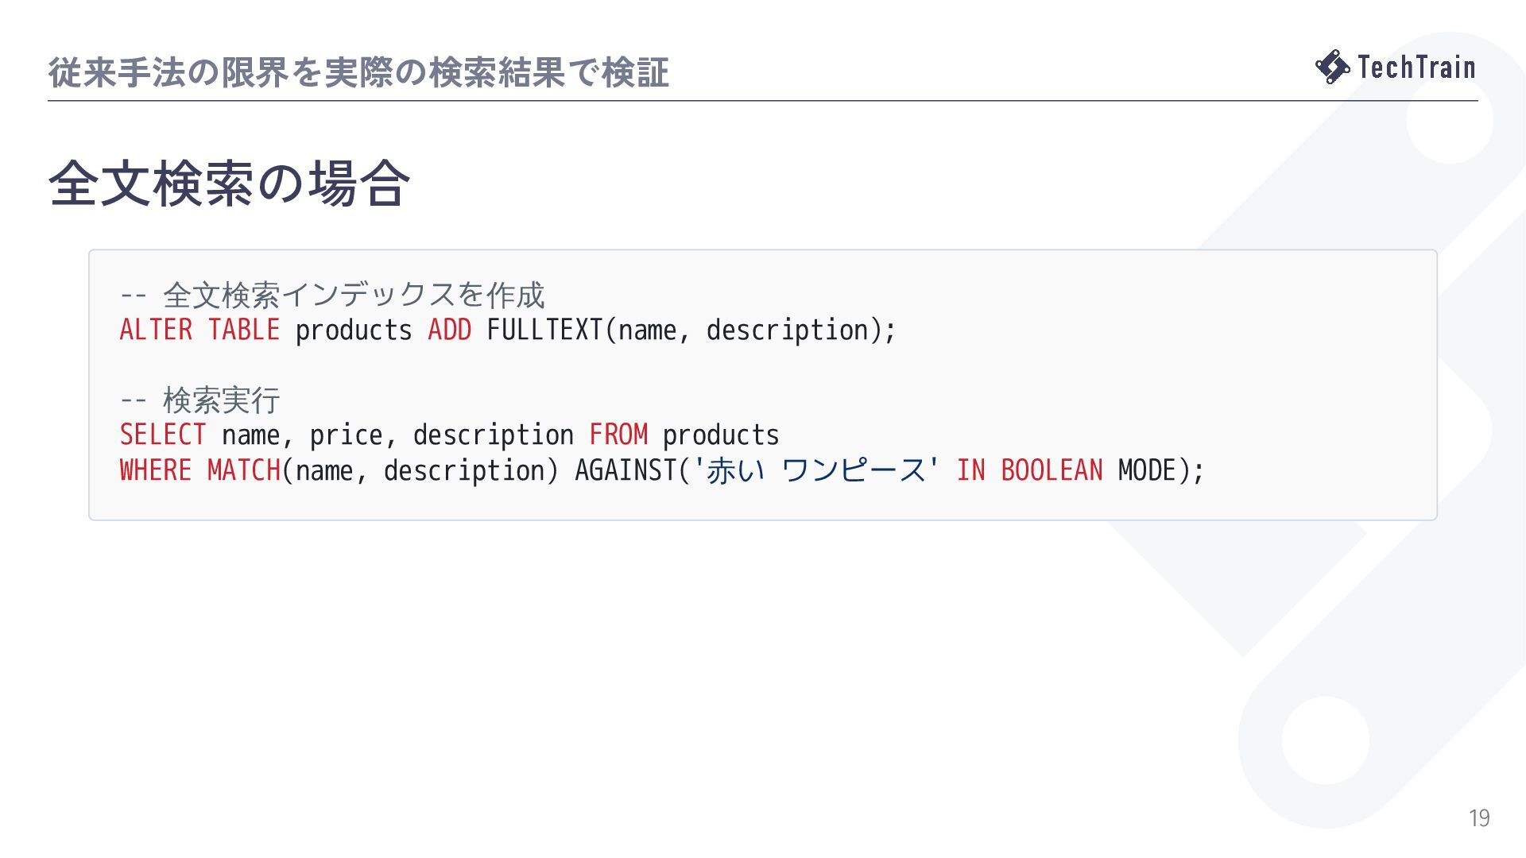Click the ALTER TABLE keyword
The width and height of the screenshot is (1526, 858).
199,330
